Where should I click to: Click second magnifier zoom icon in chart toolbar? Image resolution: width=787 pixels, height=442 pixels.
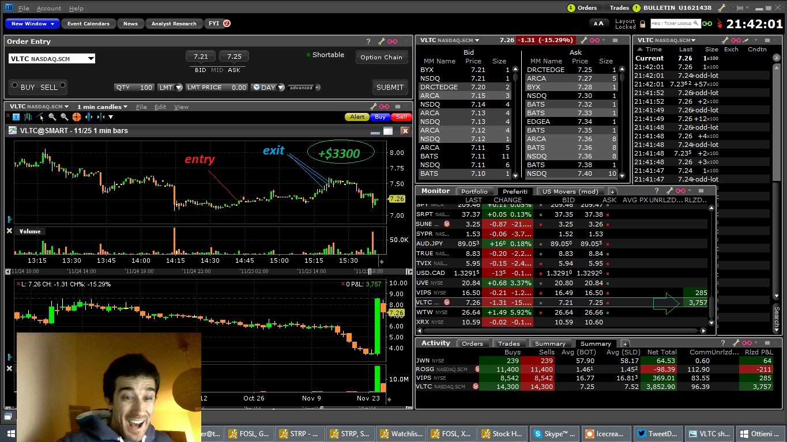pyautogui.click(x=64, y=117)
